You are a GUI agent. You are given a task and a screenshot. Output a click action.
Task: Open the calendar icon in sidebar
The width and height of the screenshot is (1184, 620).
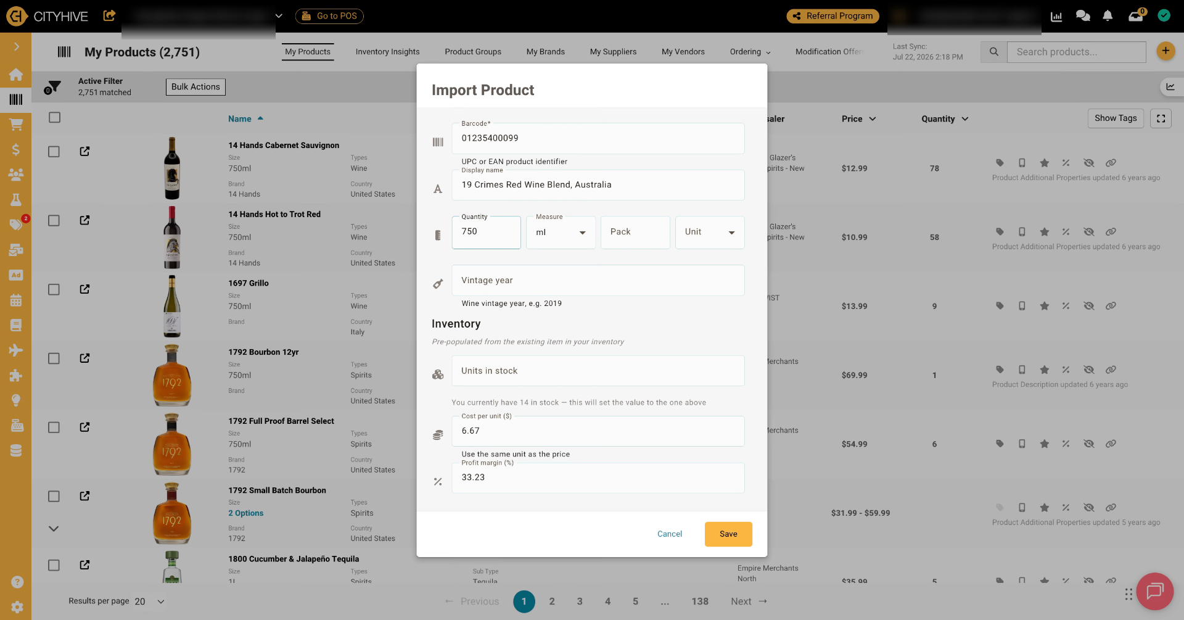16,300
